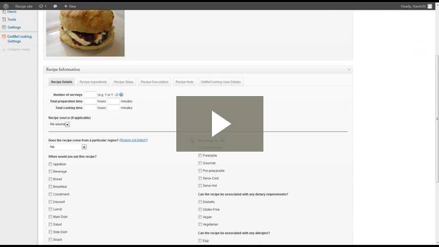
Task: Open the Settings sidebar menu text
Action: pyautogui.click(x=14, y=27)
